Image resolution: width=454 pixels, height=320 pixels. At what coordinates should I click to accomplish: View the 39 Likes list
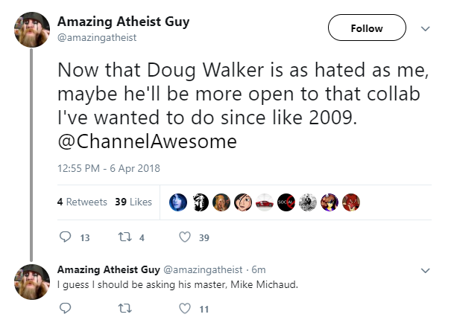click(133, 202)
